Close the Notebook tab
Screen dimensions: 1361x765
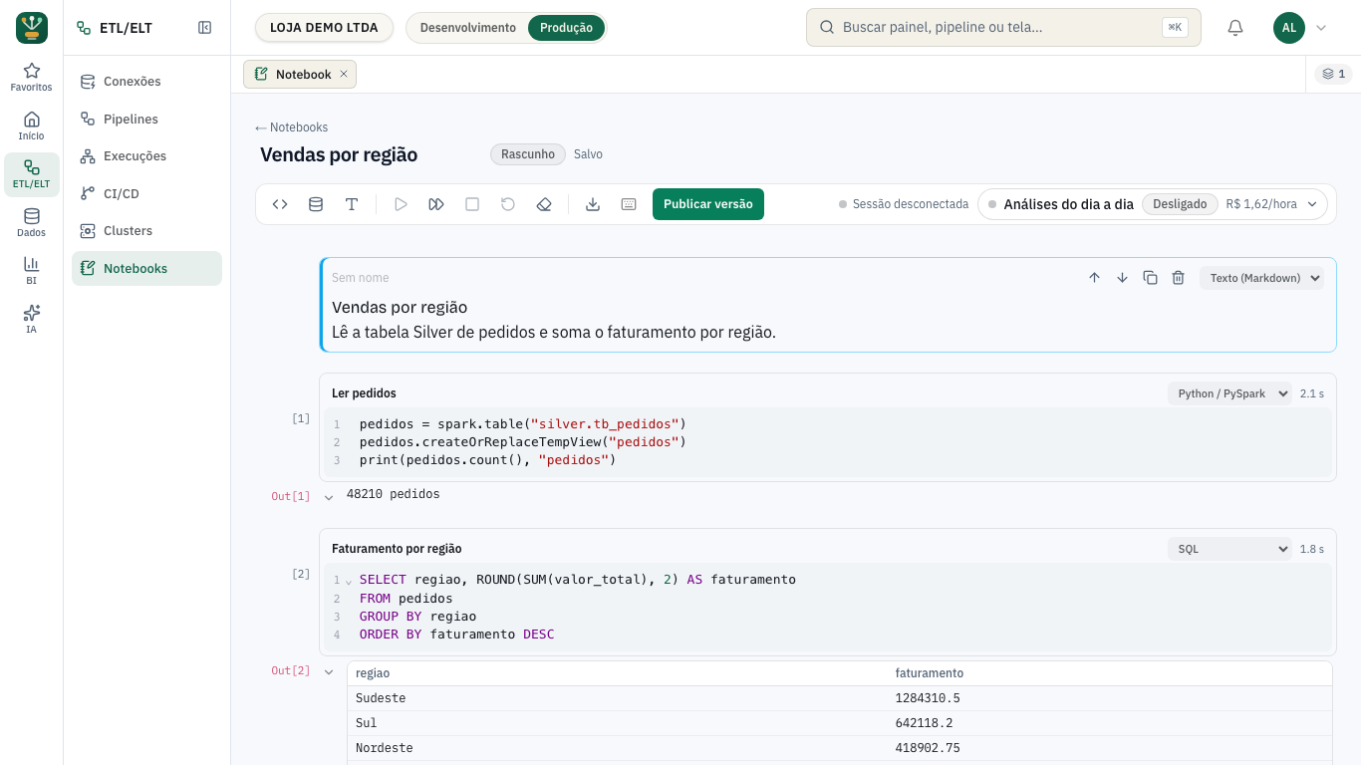(344, 74)
